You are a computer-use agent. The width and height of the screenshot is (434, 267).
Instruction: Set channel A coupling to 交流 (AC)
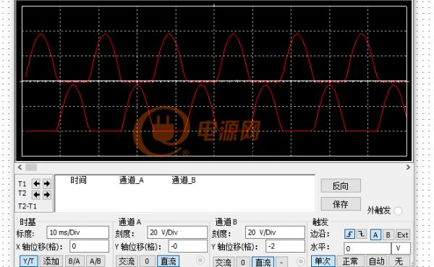point(127,261)
